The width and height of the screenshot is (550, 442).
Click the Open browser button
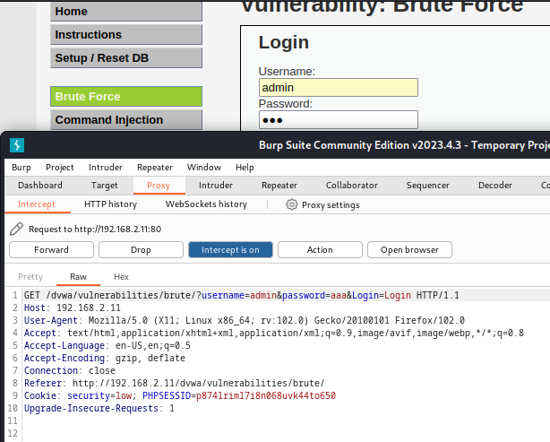point(409,249)
